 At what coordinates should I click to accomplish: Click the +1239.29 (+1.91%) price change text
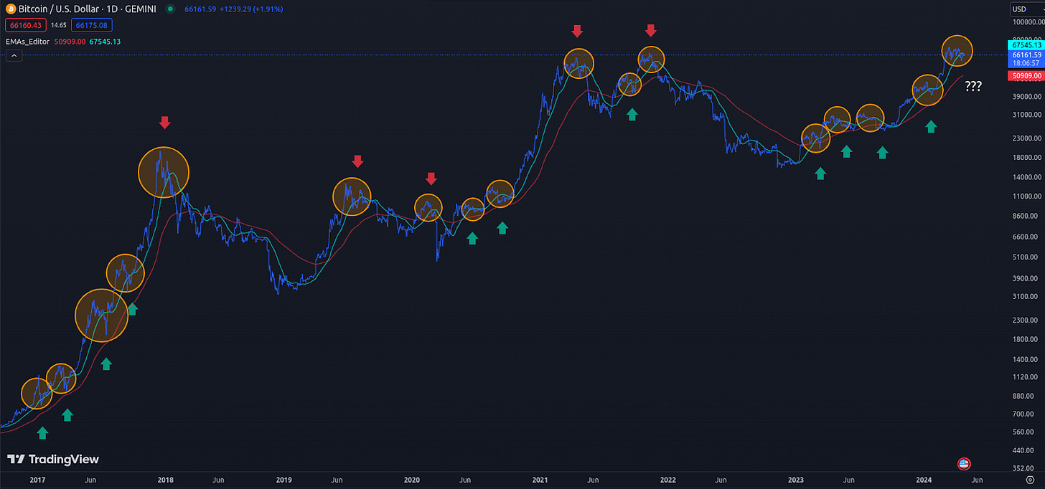(x=250, y=9)
